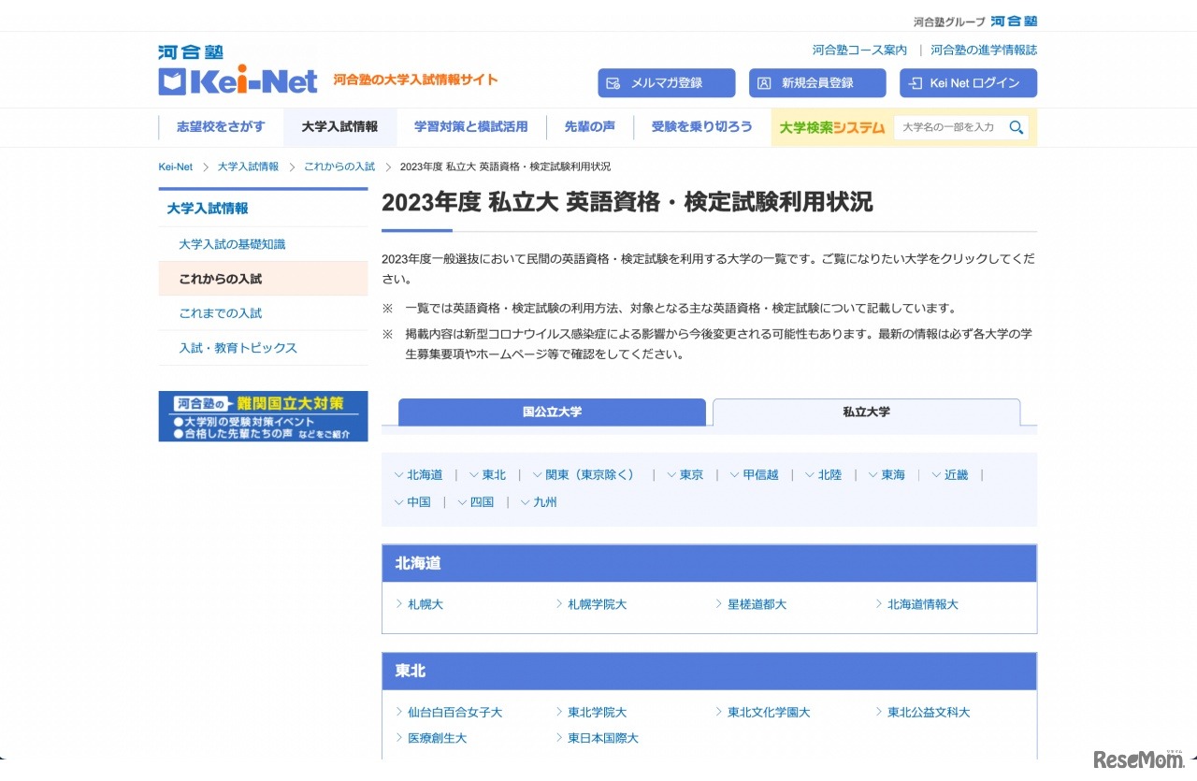This screenshot has height=781, width=1197.
Task: Click the 新規会員登録 person icon
Action: [x=764, y=83]
